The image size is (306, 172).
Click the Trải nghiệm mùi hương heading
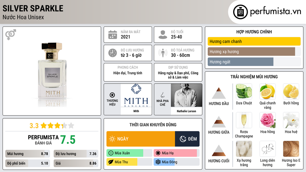[254, 77]
